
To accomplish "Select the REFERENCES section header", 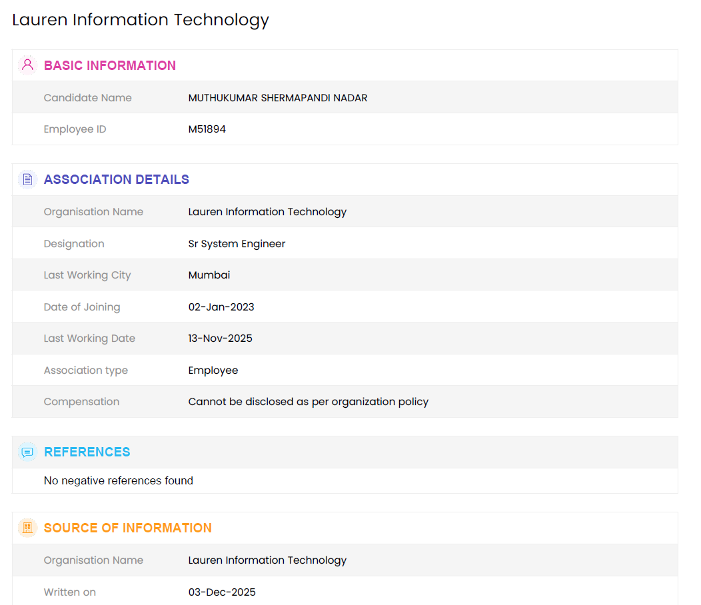I will pos(87,452).
